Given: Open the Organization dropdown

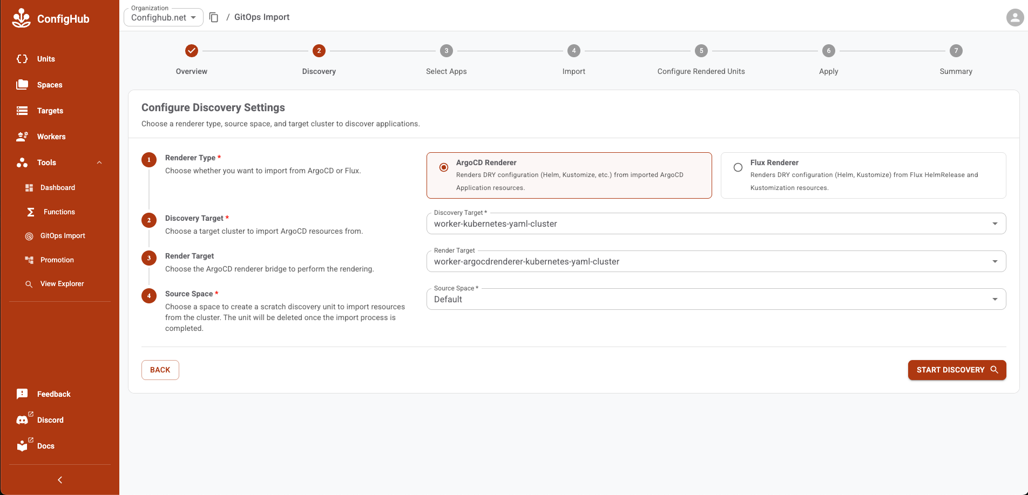Looking at the screenshot, I should click(x=164, y=17).
